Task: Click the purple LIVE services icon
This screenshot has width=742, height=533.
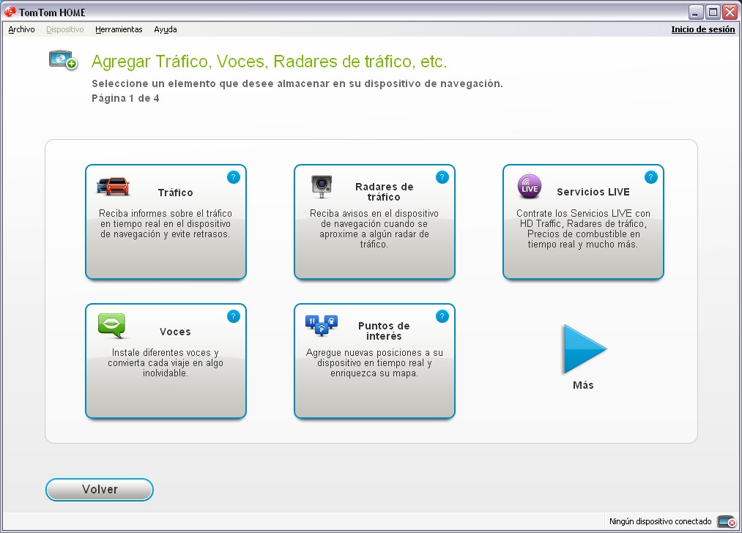Action: click(x=529, y=187)
